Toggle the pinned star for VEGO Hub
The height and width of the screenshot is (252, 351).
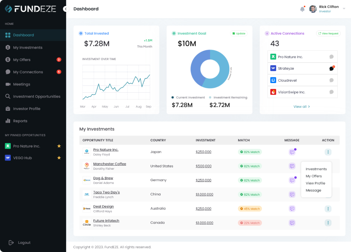pos(59,158)
